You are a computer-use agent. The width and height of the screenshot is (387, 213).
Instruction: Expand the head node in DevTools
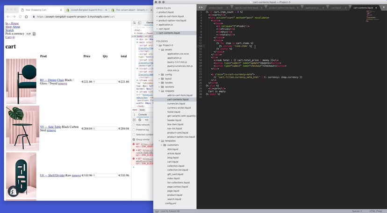click(135, 33)
